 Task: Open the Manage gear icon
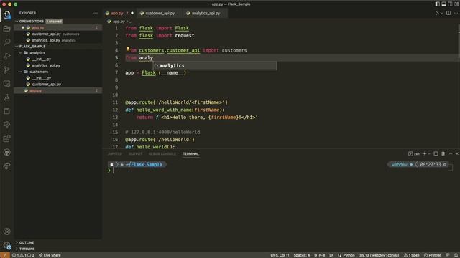(x=6, y=245)
